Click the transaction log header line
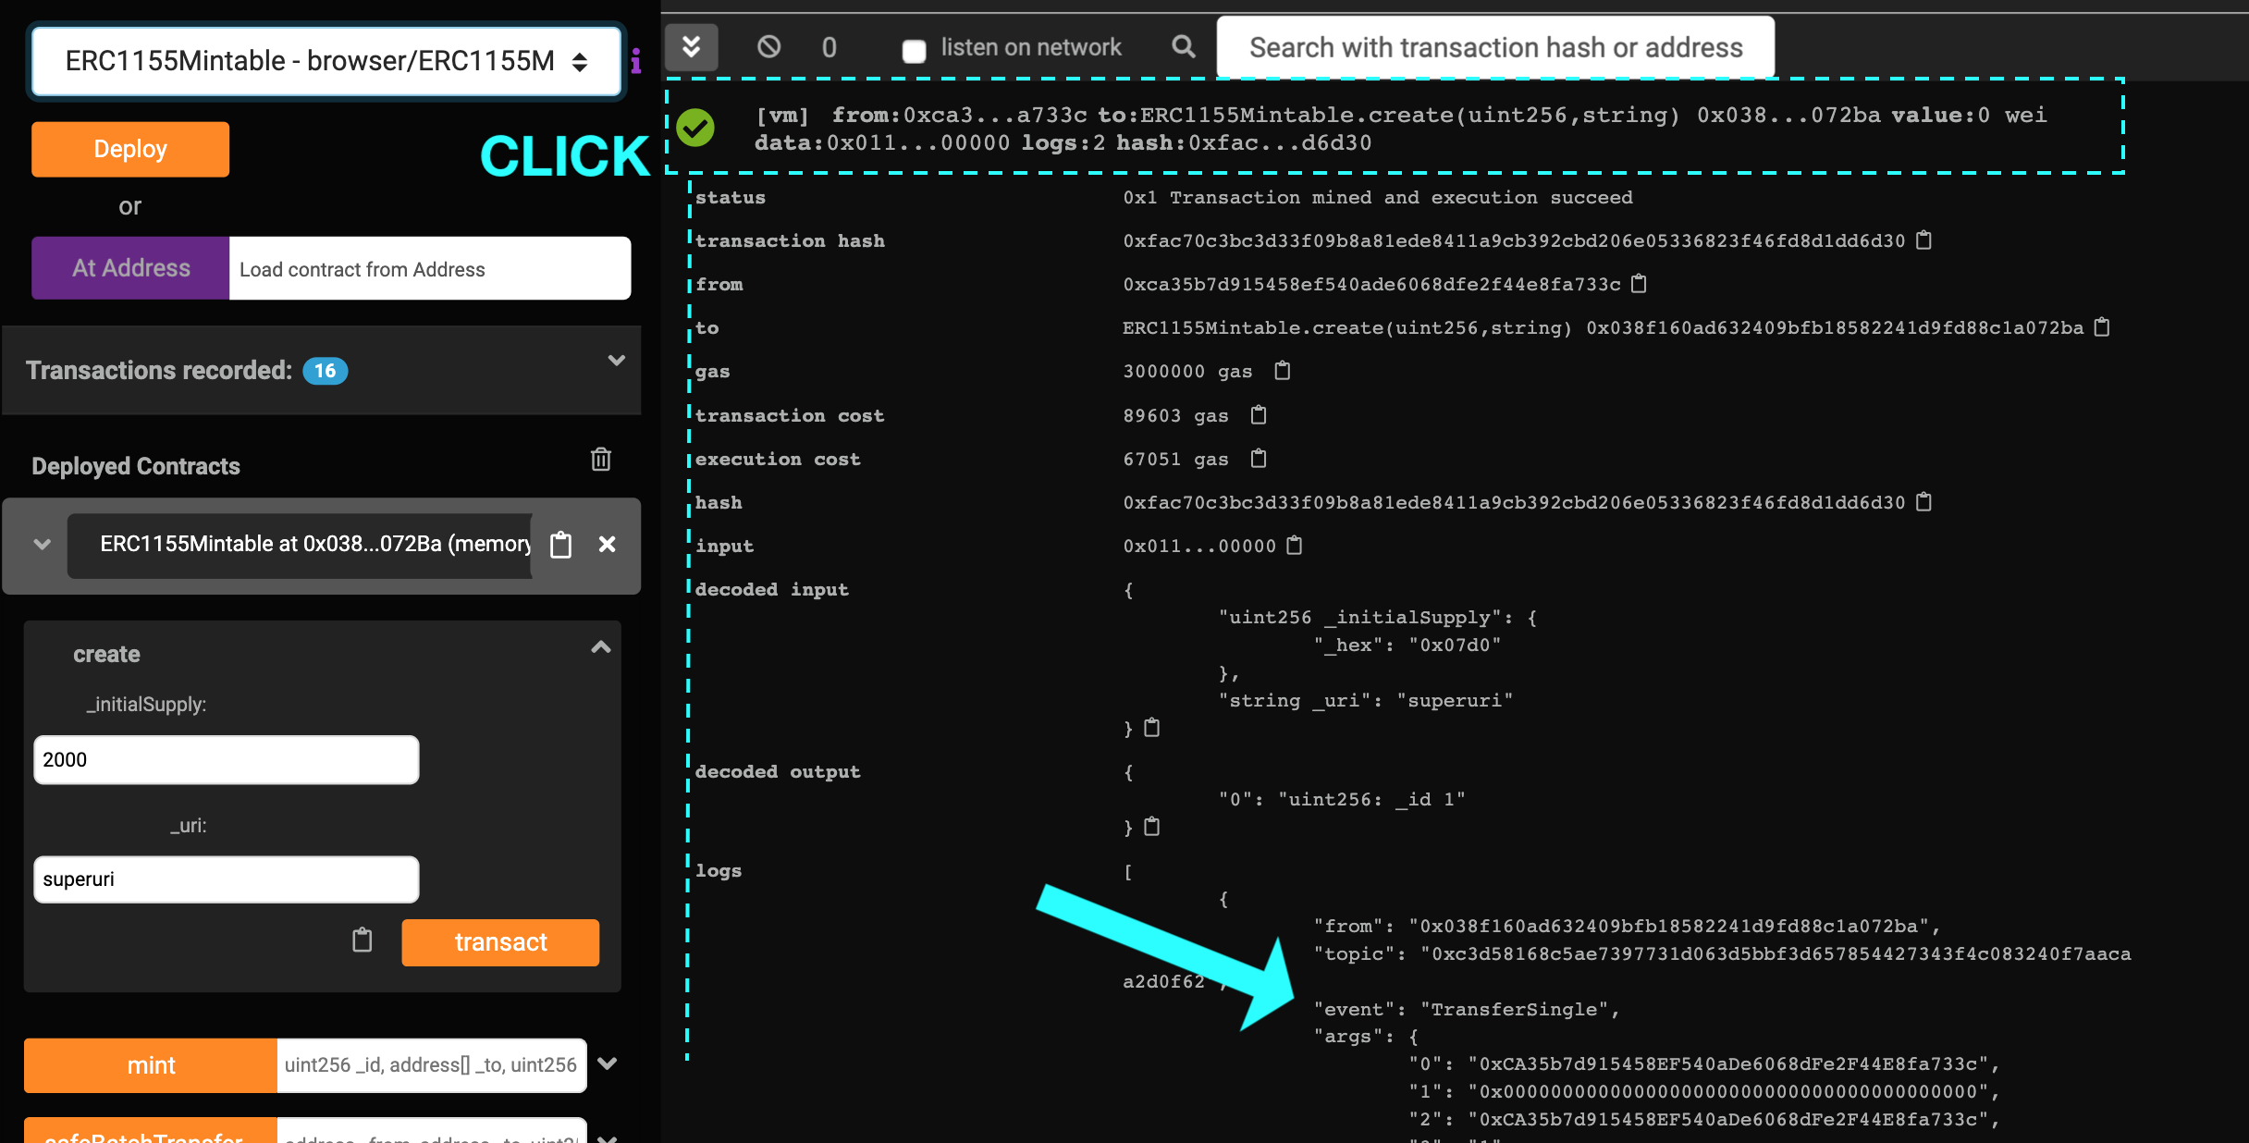 pos(1401,129)
